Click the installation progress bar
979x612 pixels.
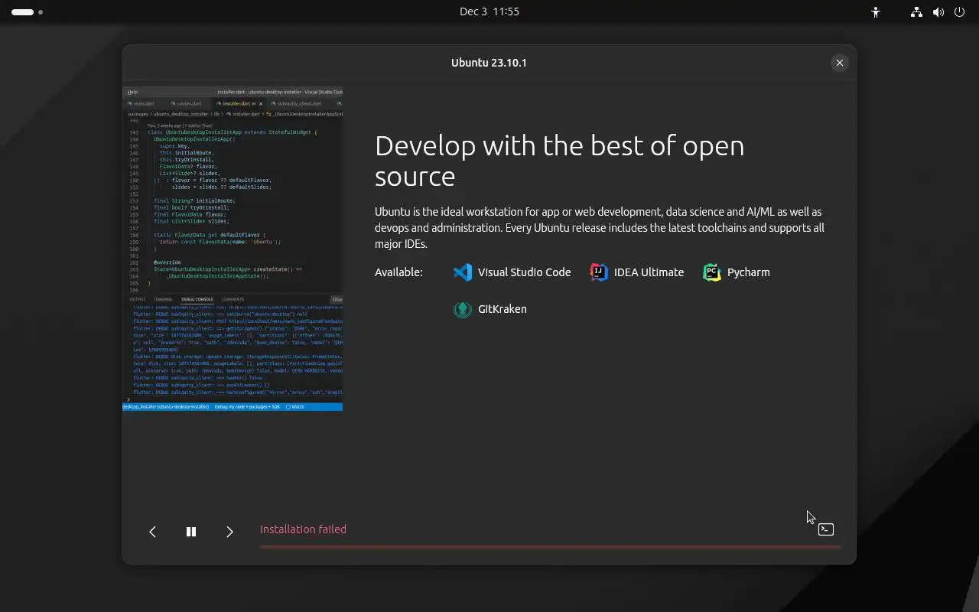click(x=550, y=547)
